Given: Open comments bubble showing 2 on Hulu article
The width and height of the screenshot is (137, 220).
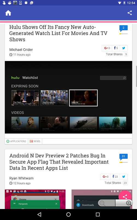Looking at the screenshot, I should (124, 29).
